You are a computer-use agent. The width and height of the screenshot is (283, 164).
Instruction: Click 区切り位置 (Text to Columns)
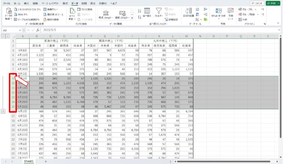click(189, 13)
